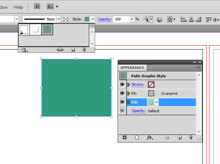Click the Path: Graphic Style thumbnail
Viewport: 220px width, 164px height.
click(123, 76)
